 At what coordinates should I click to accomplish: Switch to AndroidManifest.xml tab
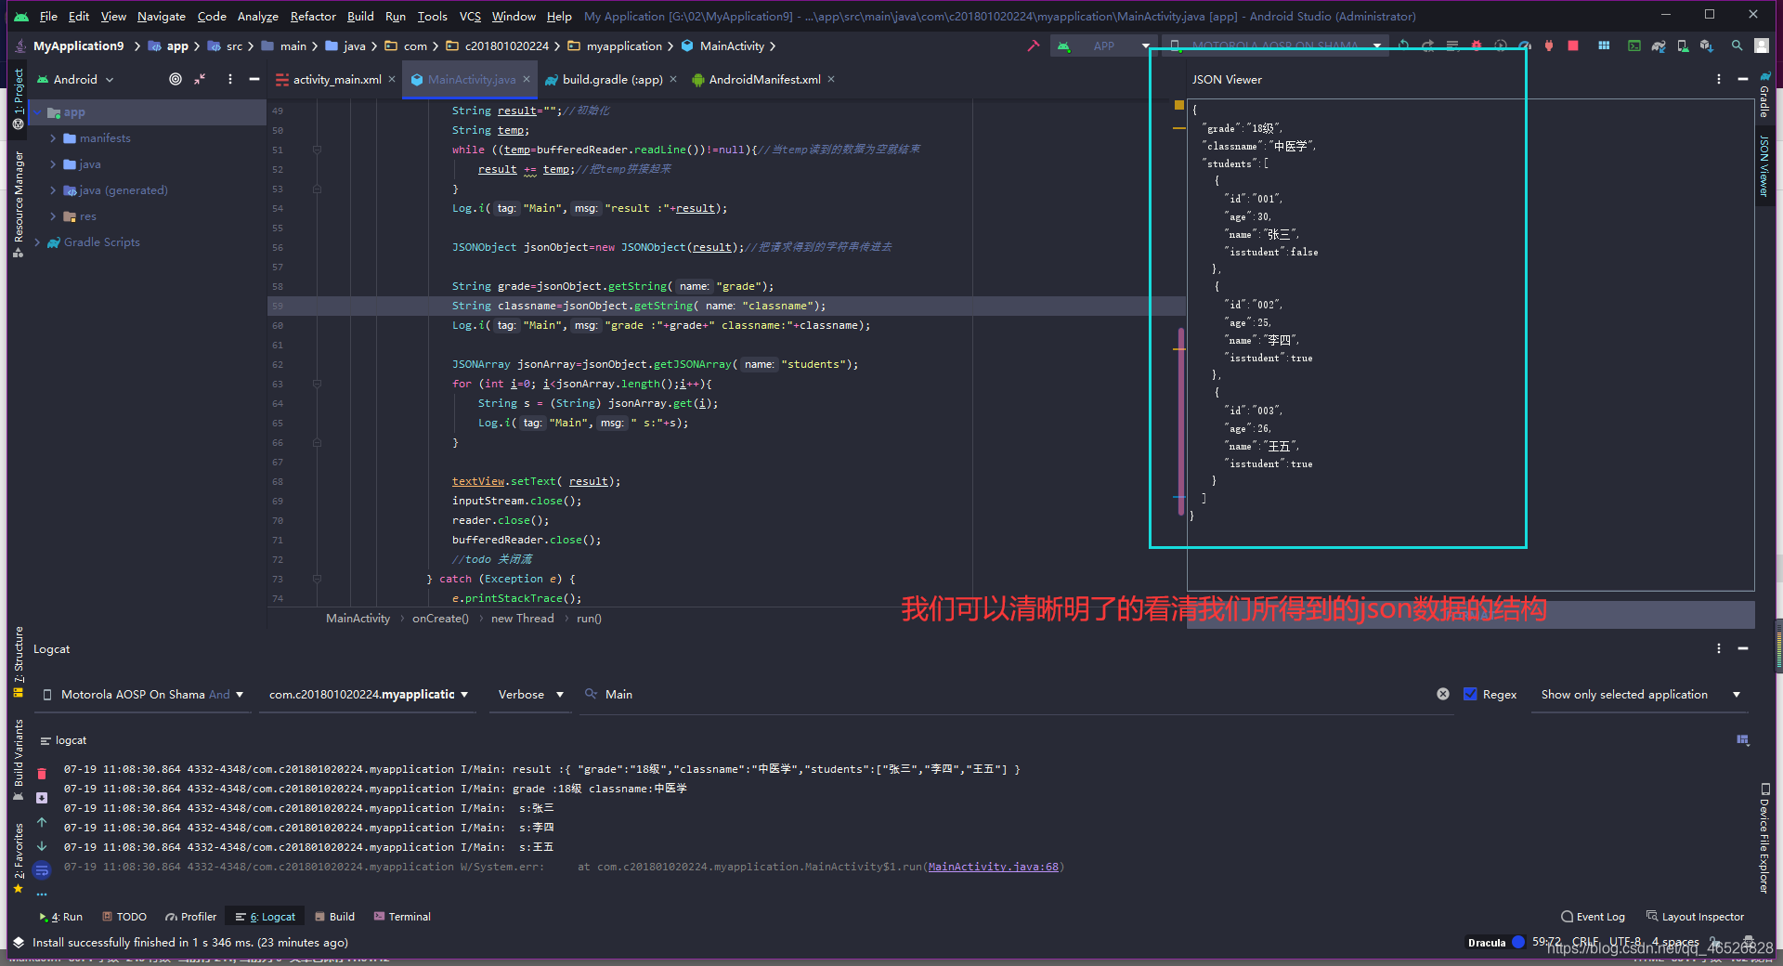763,79
